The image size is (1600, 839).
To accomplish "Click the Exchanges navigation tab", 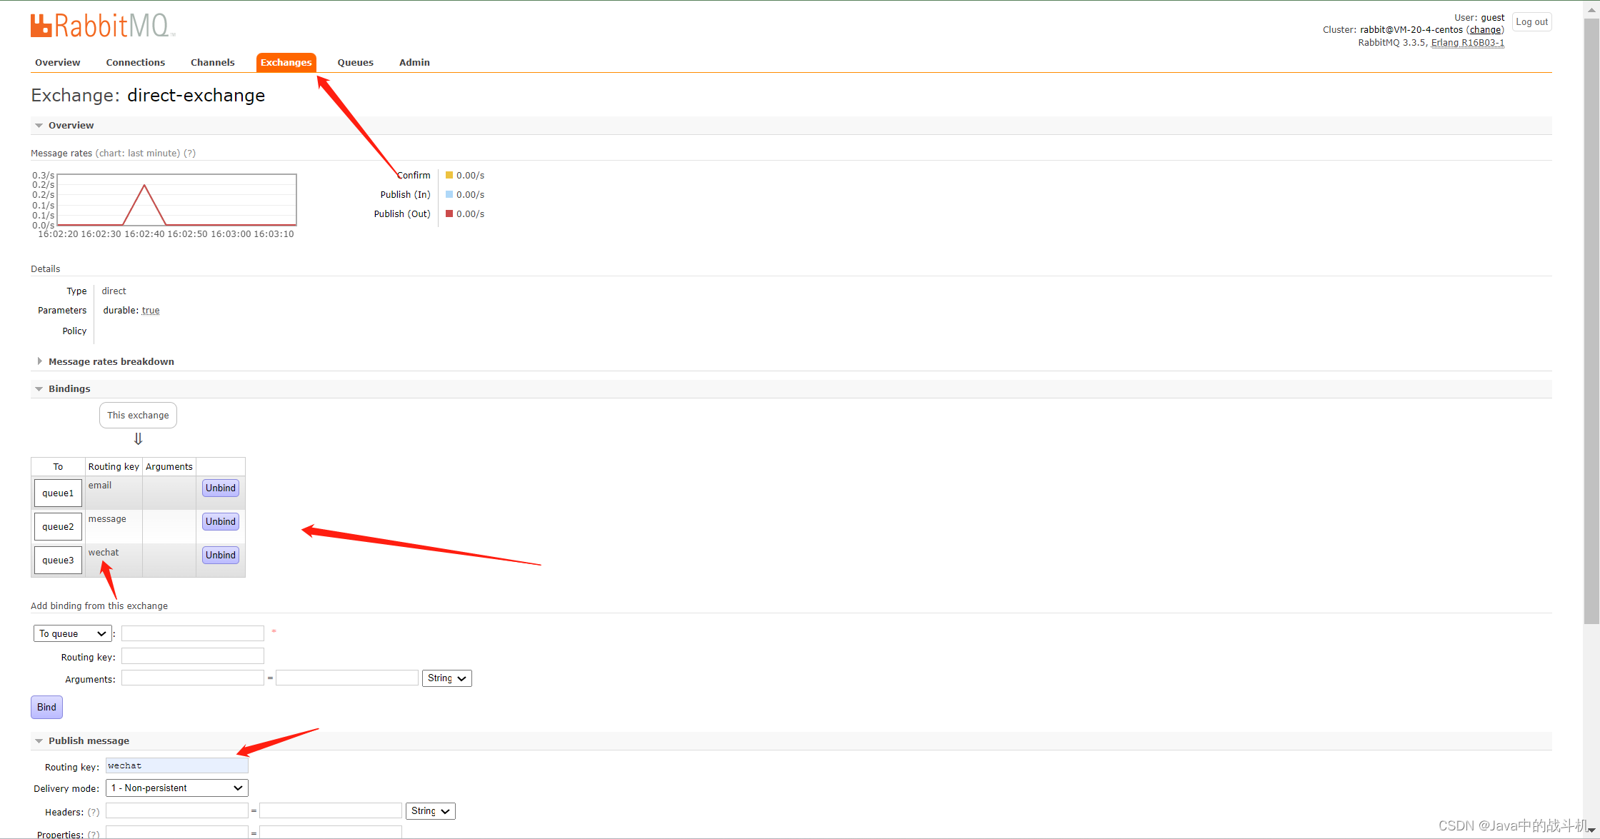I will (x=286, y=61).
